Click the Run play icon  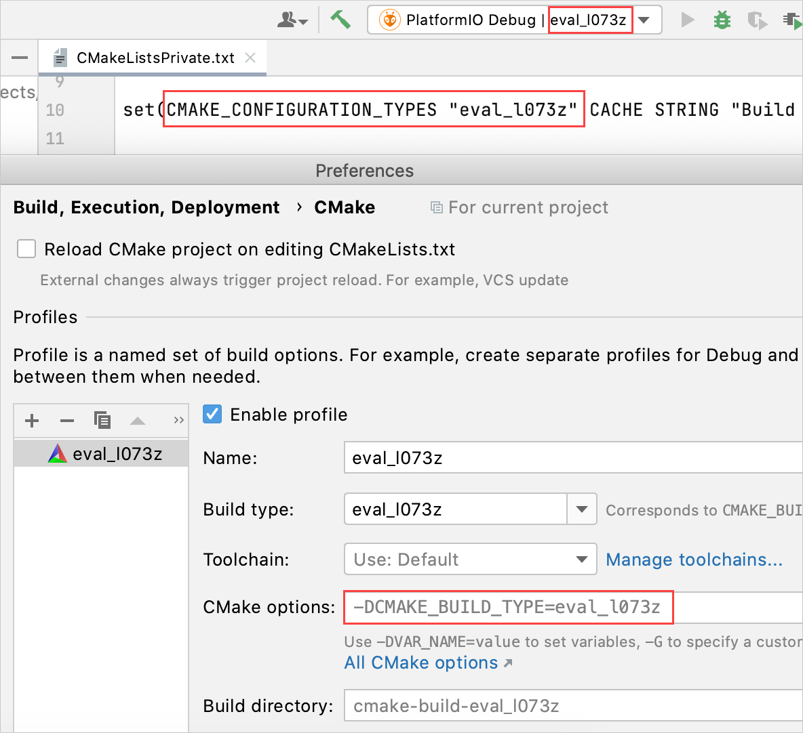point(688,20)
